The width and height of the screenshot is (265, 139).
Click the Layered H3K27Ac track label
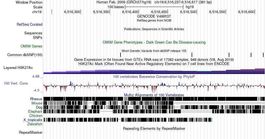(18, 68)
